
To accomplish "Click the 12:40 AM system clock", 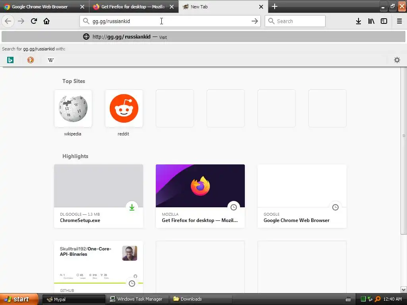I will click(392, 299).
